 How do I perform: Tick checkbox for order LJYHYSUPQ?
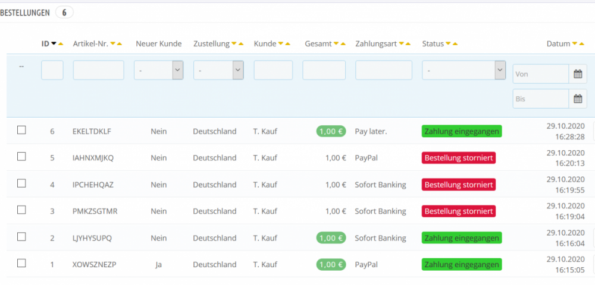[x=21, y=237]
